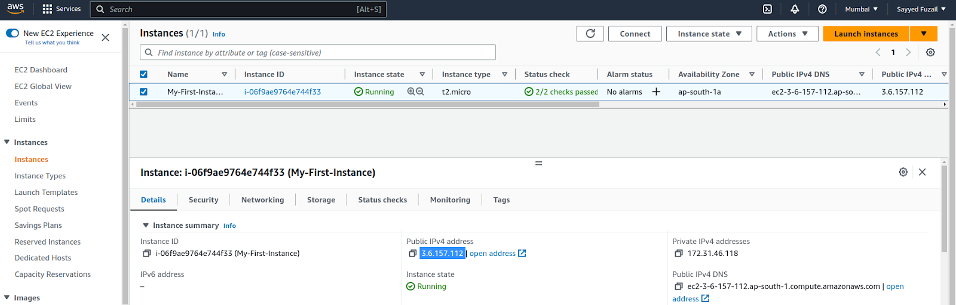This screenshot has width=956, height=305.
Task: Open the Actions dropdown
Action: (x=788, y=33)
